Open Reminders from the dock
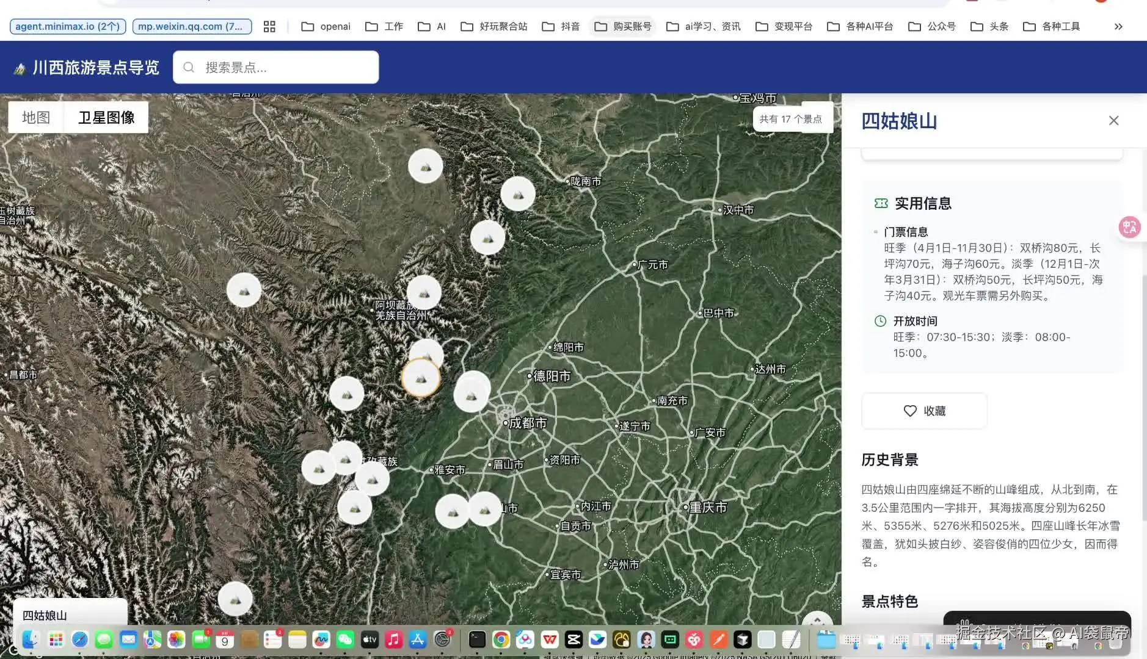 click(x=273, y=639)
